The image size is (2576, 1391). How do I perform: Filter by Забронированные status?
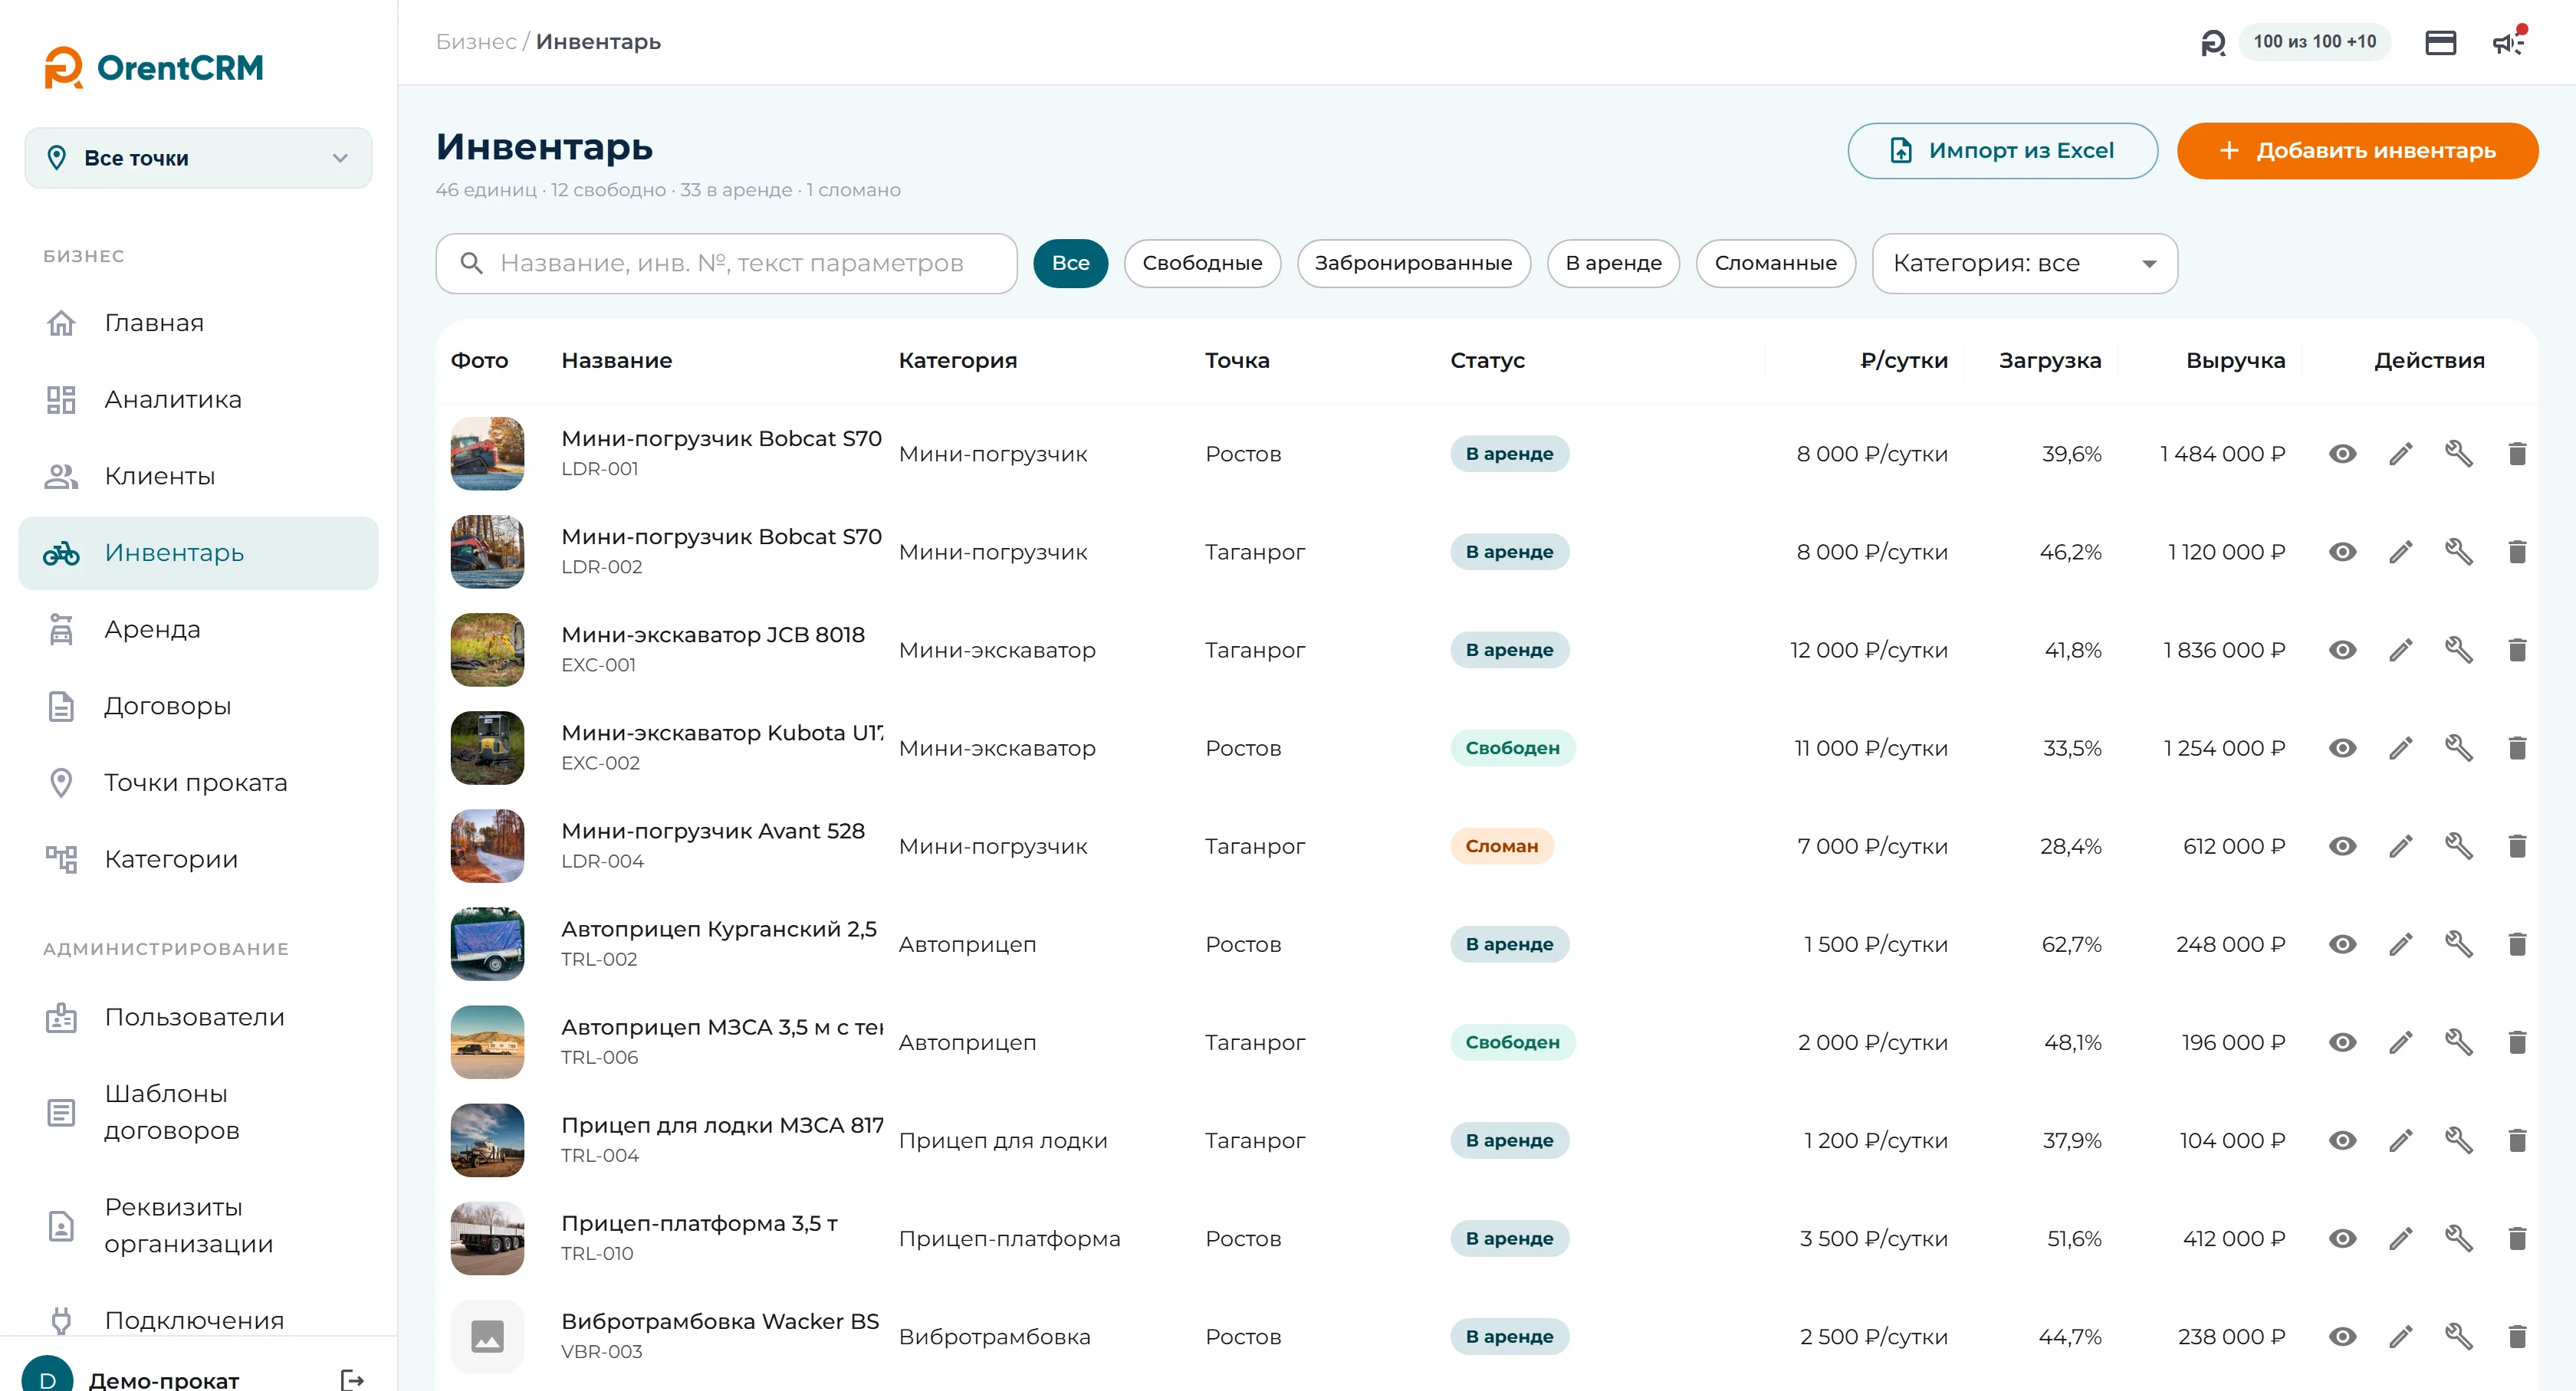point(1413,263)
